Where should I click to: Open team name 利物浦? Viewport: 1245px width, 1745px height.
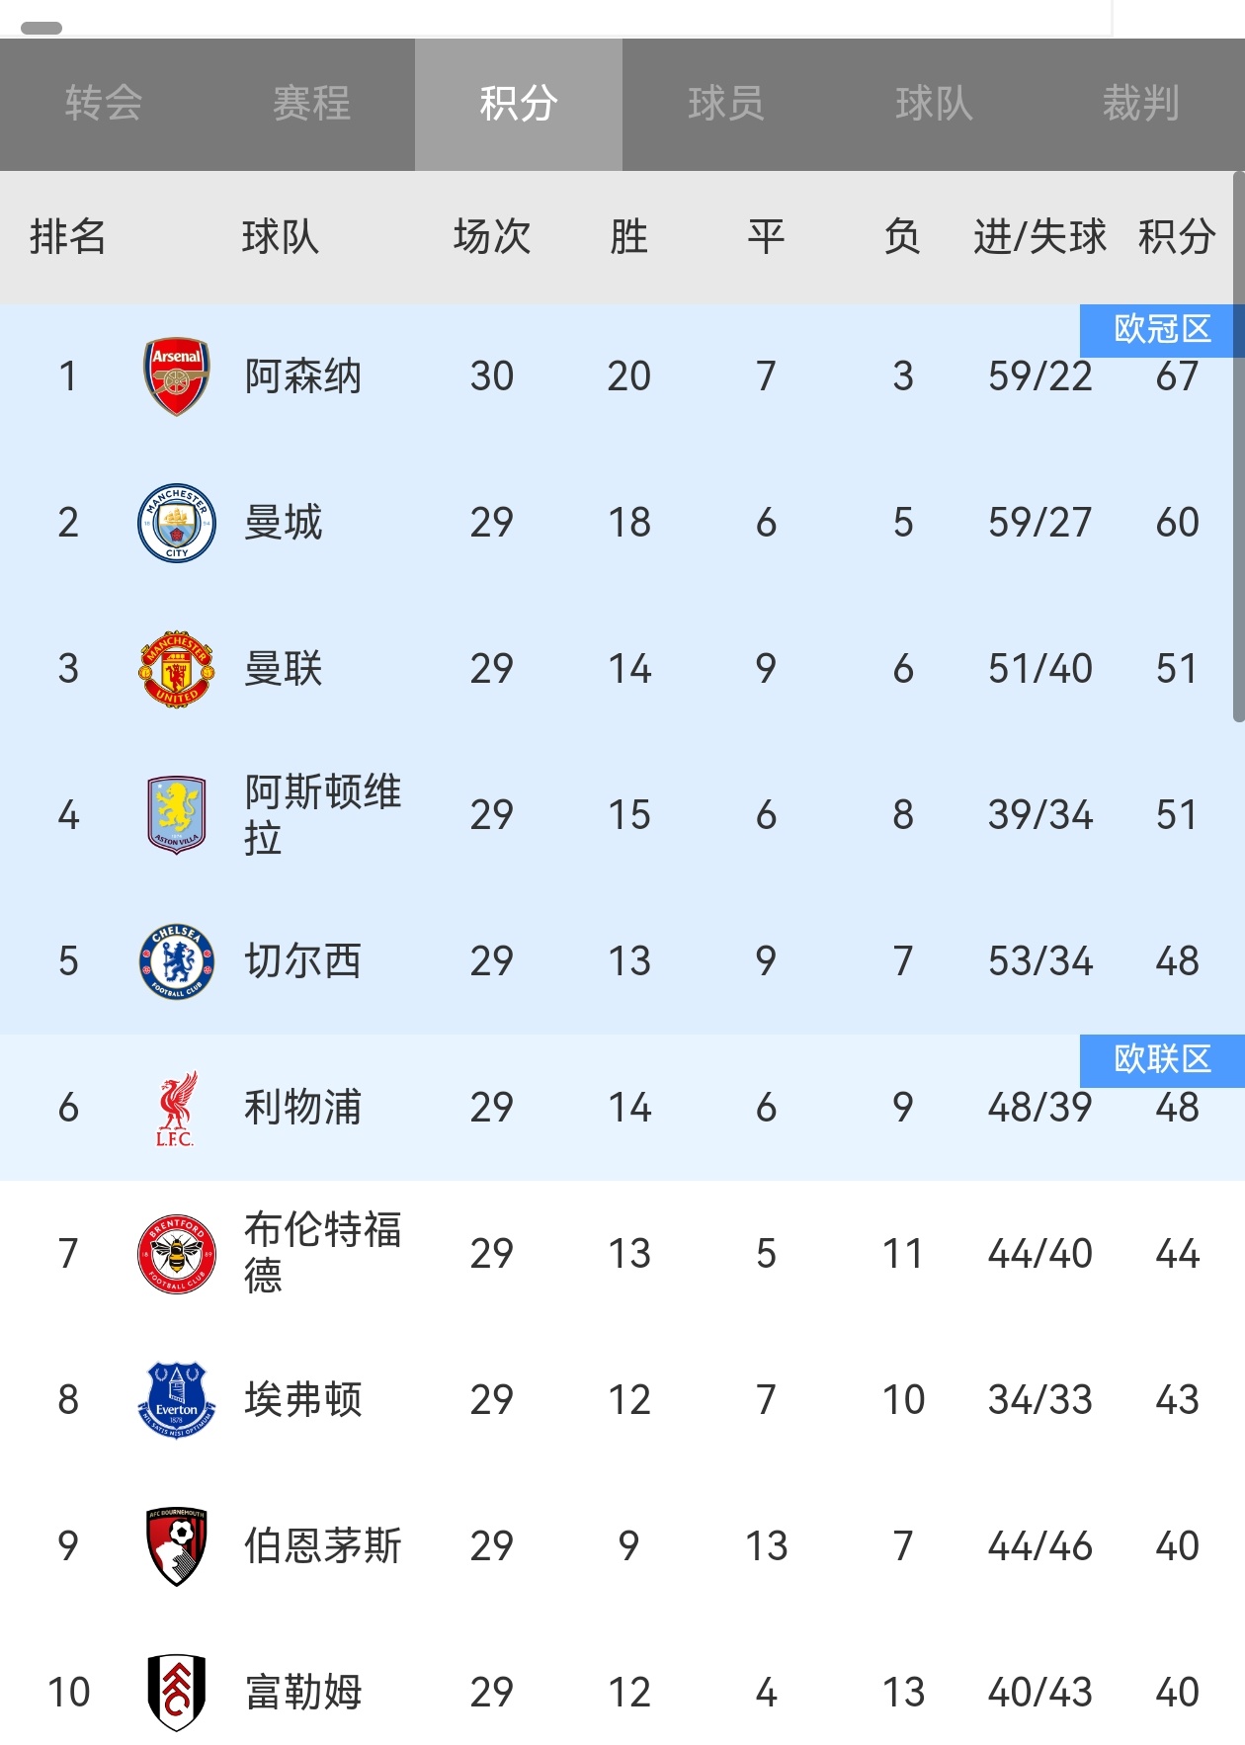(303, 1108)
